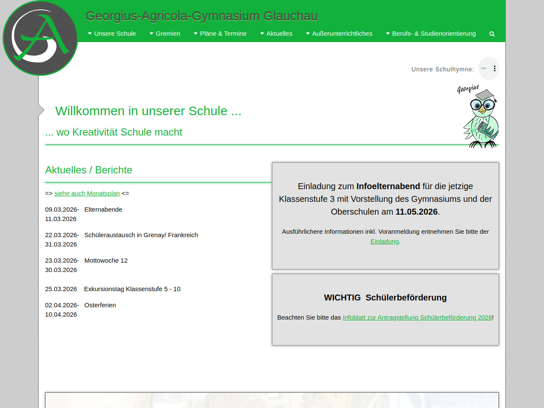The height and width of the screenshot is (408, 544).
Task: Click the WICHTIG Schülerbeförderung heading
Action: point(385,297)
